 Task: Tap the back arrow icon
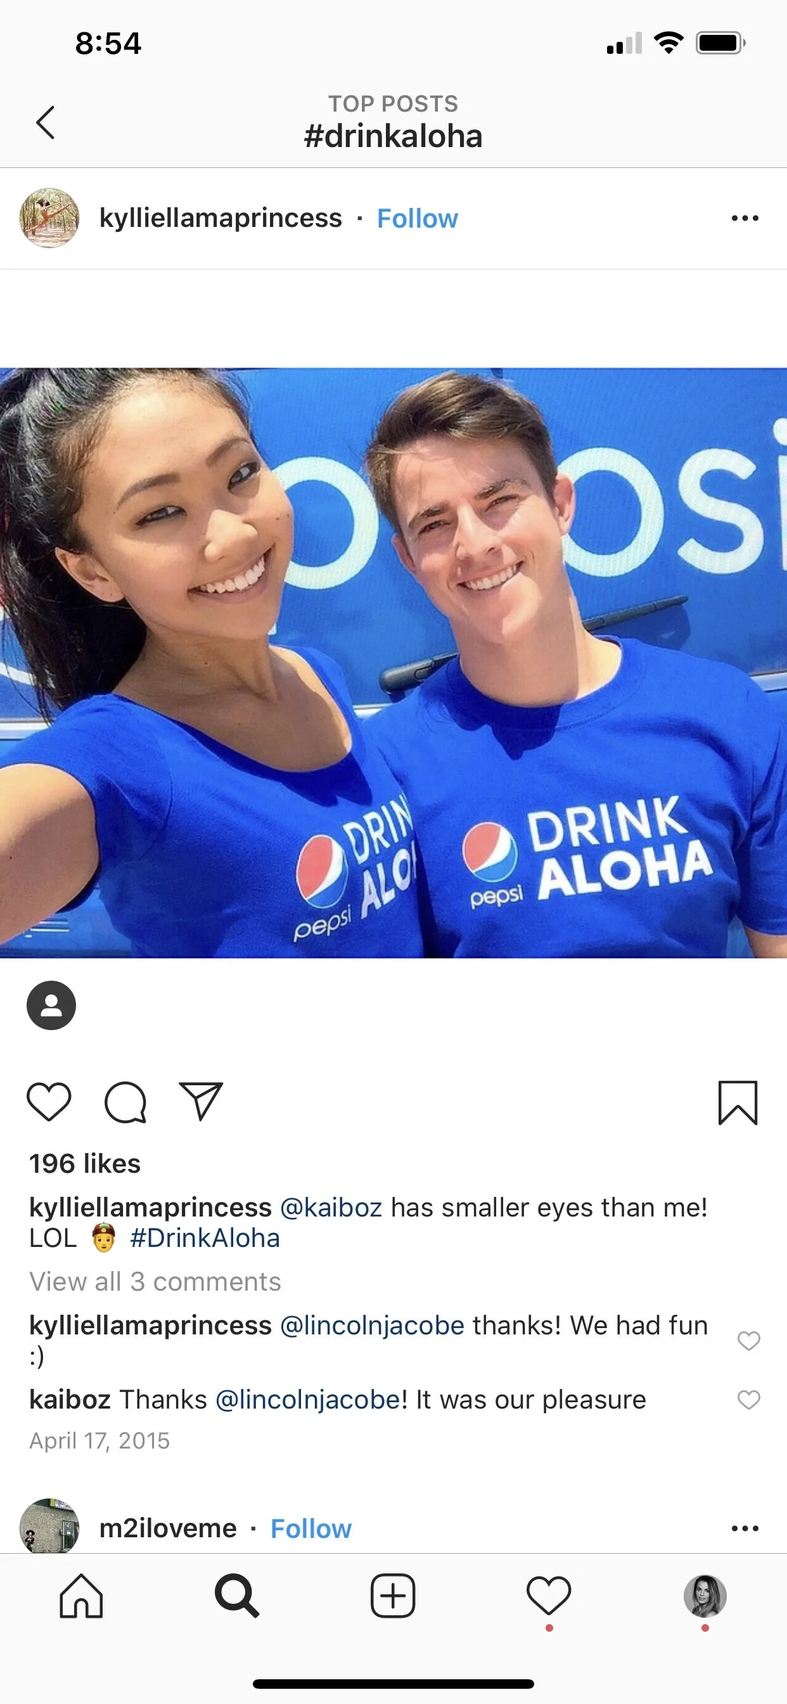click(45, 122)
